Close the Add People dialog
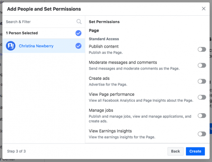Image resolution: width=212 pixels, height=162 pixels. 204,9
